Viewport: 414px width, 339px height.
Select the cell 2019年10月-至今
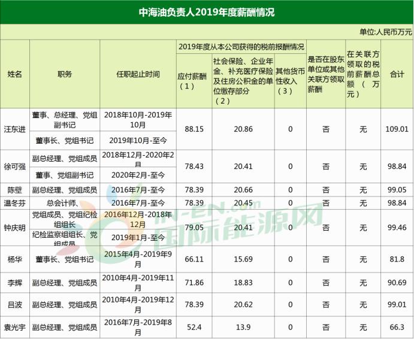click(x=138, y=141)
